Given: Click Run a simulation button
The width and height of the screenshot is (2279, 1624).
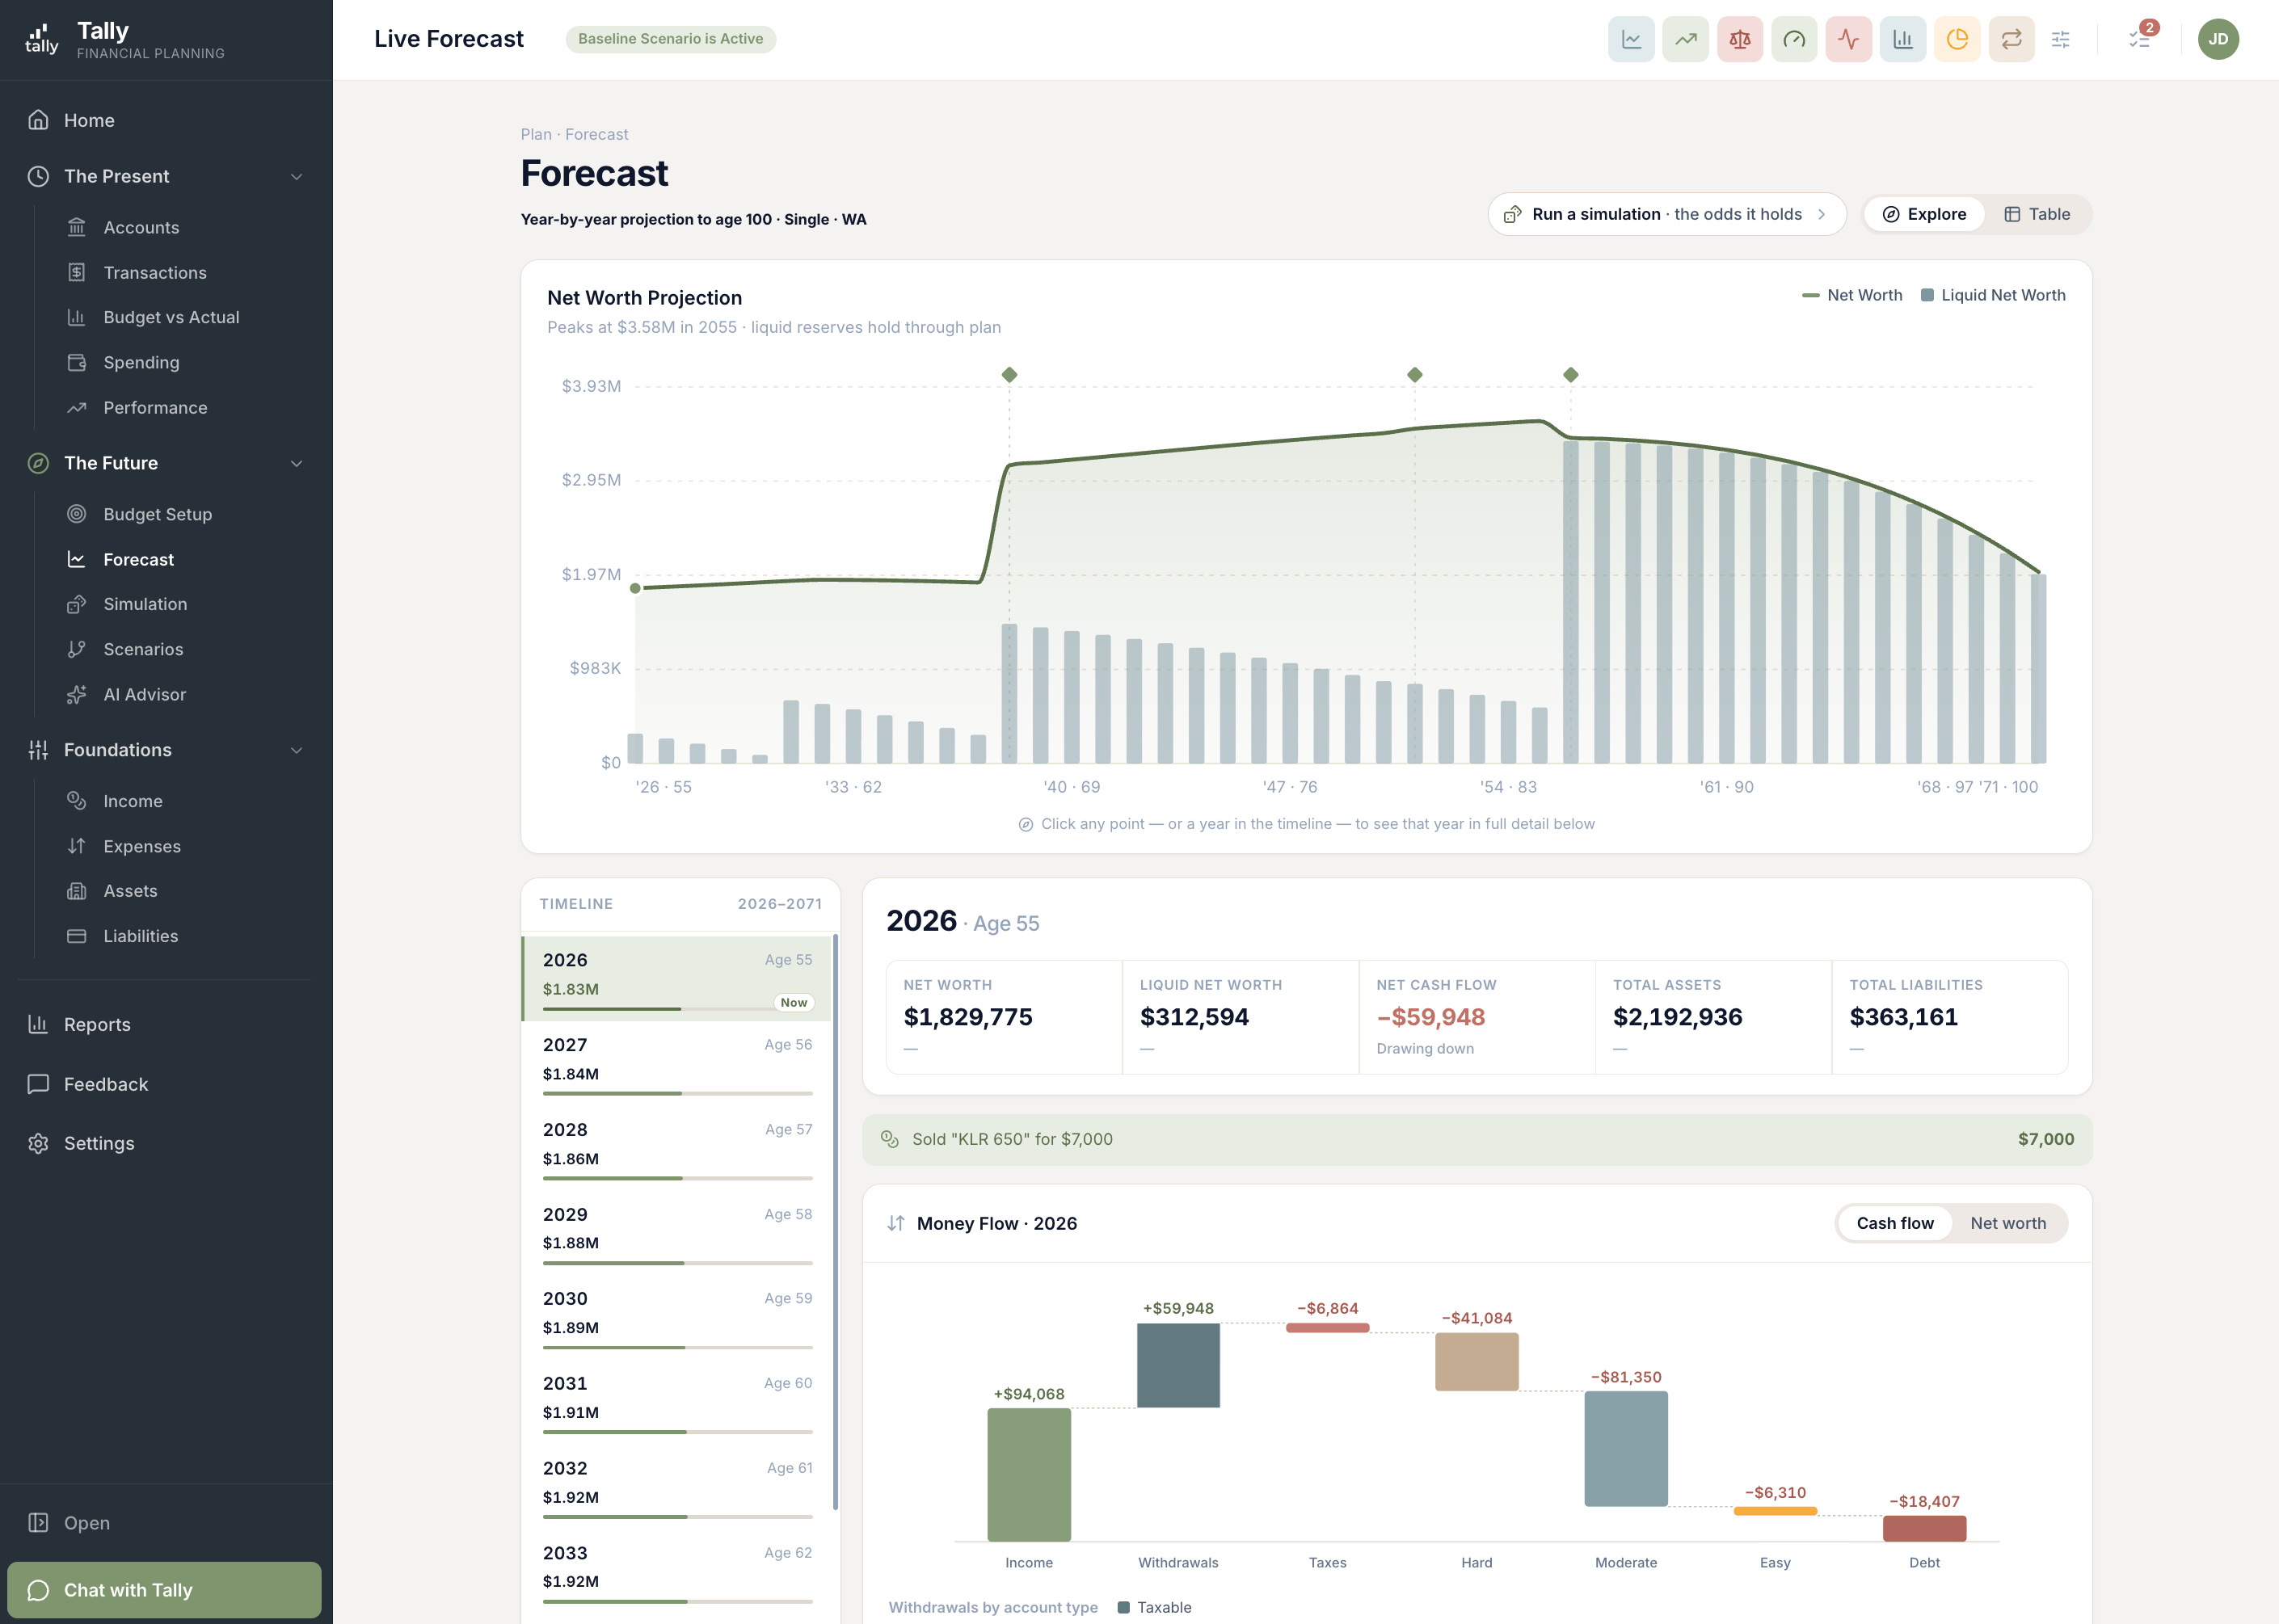Looking at the screenshot, I should (1666, 214).
